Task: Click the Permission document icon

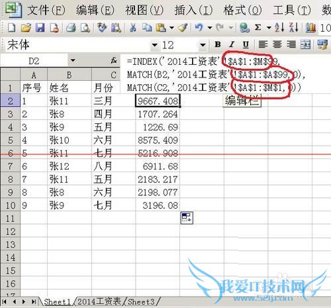Action: [54, 28]
